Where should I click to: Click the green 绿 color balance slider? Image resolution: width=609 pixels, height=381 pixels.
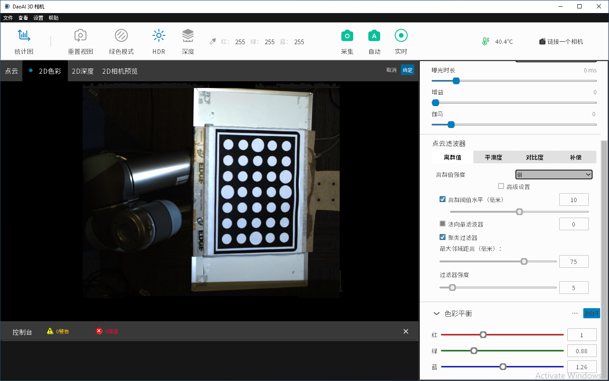click(x=502, y=351)
